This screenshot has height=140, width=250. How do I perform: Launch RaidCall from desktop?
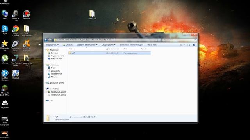tap(16, 74)
